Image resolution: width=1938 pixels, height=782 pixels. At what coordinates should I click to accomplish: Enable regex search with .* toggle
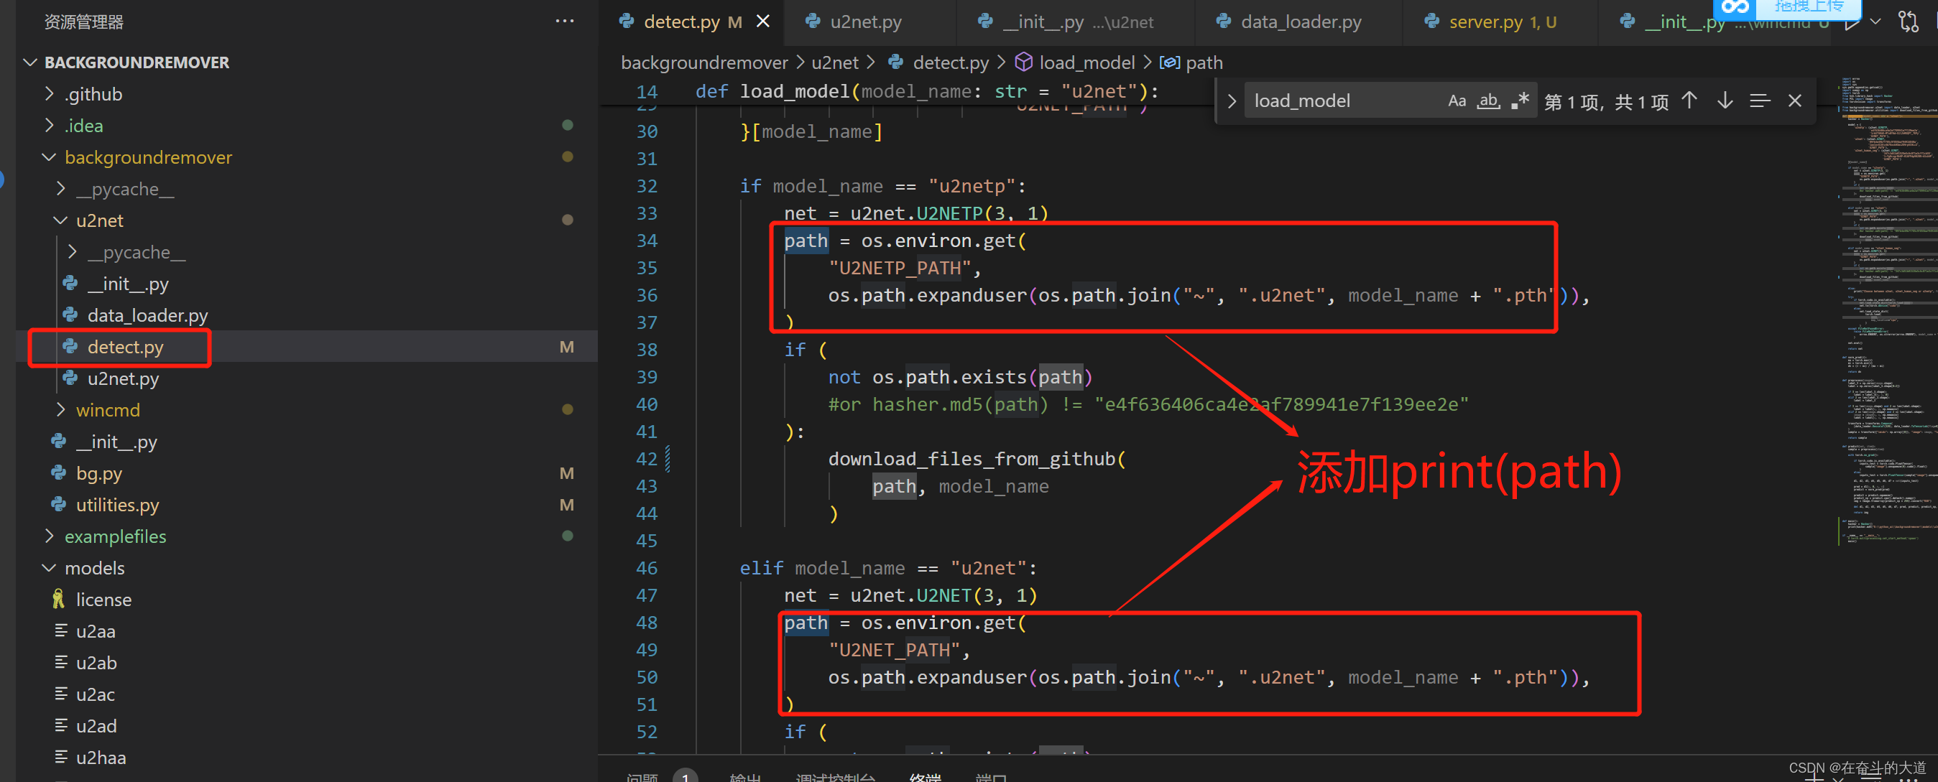[x=1521, y=100]
